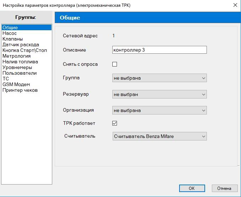The height and width of the screenshot is (197, 241).
Task: Click the Отмена button
Action: 225,188
